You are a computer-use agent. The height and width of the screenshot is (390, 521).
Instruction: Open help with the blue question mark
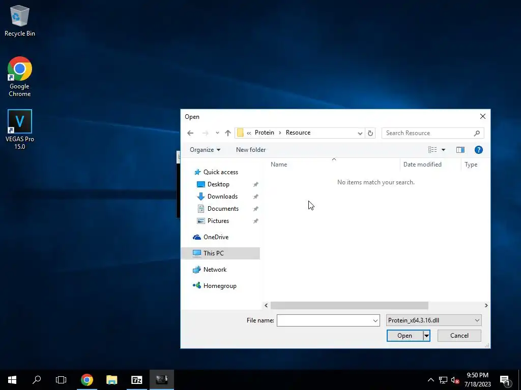478,150
